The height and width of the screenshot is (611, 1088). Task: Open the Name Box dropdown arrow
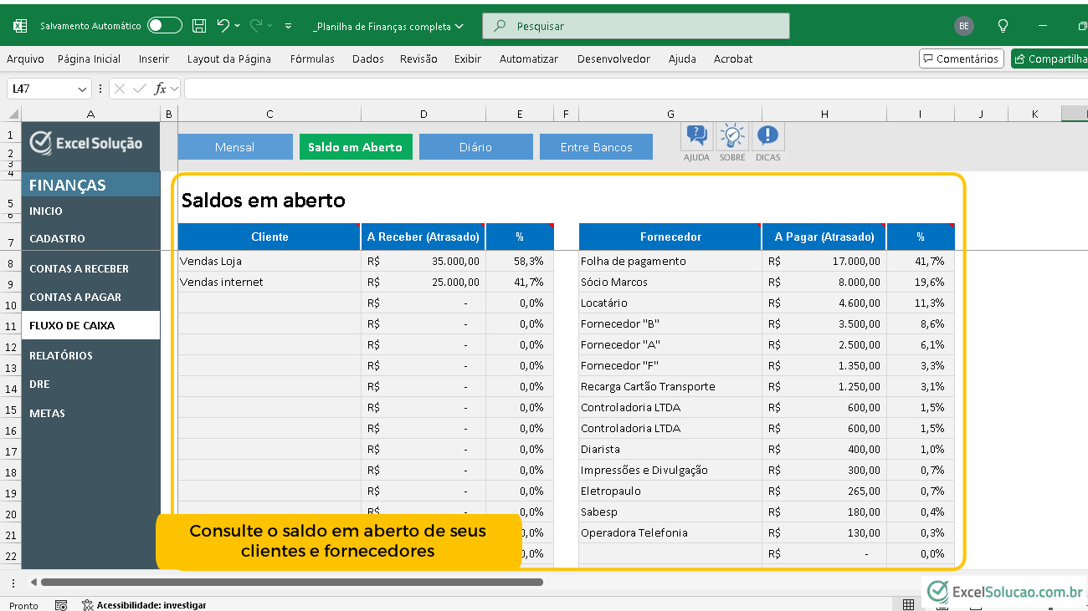[83, 89]
